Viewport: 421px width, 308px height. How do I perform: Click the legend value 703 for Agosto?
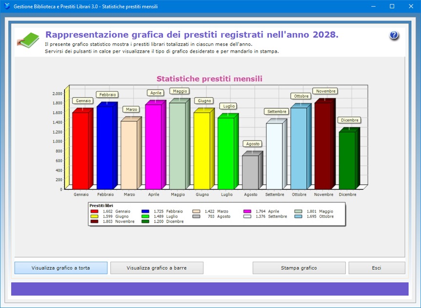[211, 216]
